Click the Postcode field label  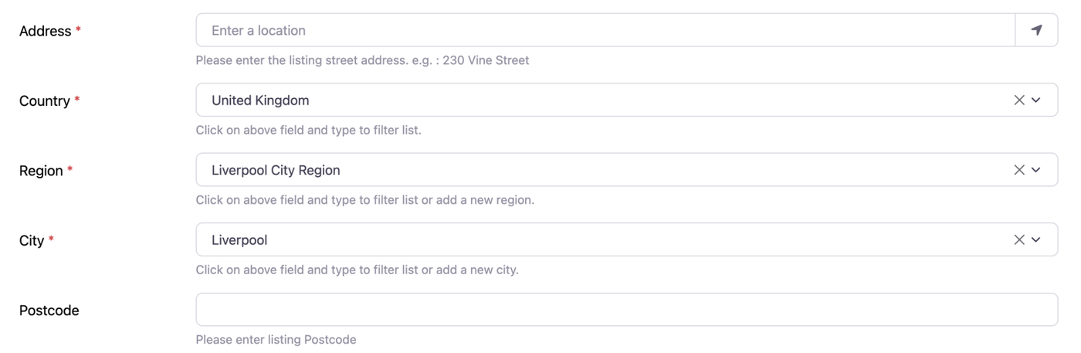coord(49,311)
